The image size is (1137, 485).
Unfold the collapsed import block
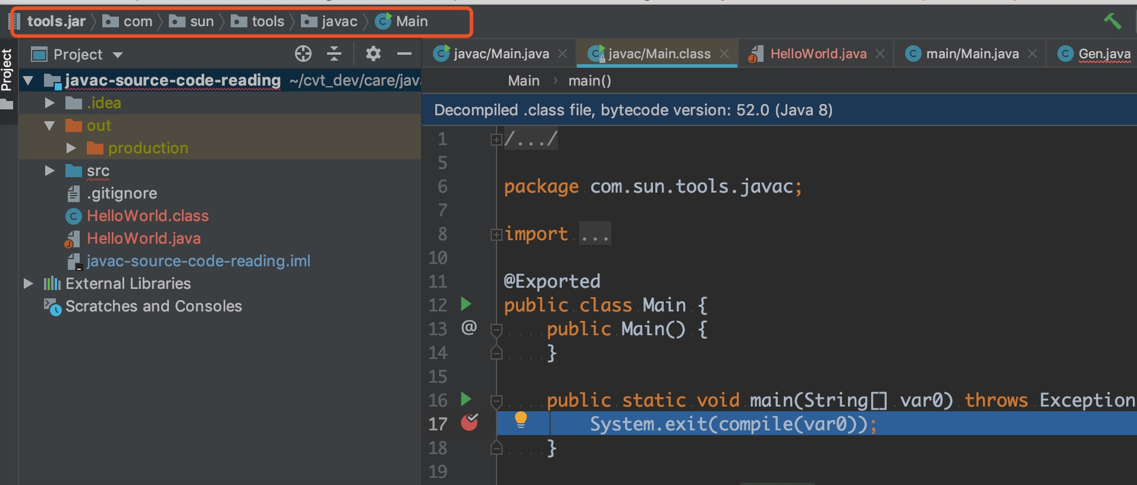point(495,235)
